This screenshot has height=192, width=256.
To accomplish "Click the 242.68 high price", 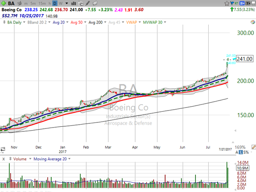I will (x=46, y=10).
